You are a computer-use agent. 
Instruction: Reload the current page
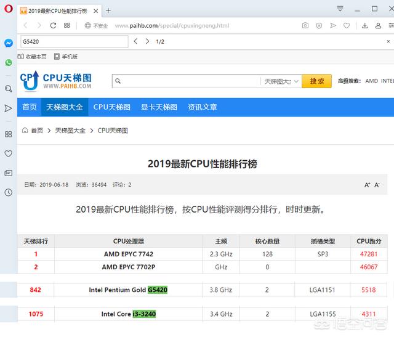(53, 25)
